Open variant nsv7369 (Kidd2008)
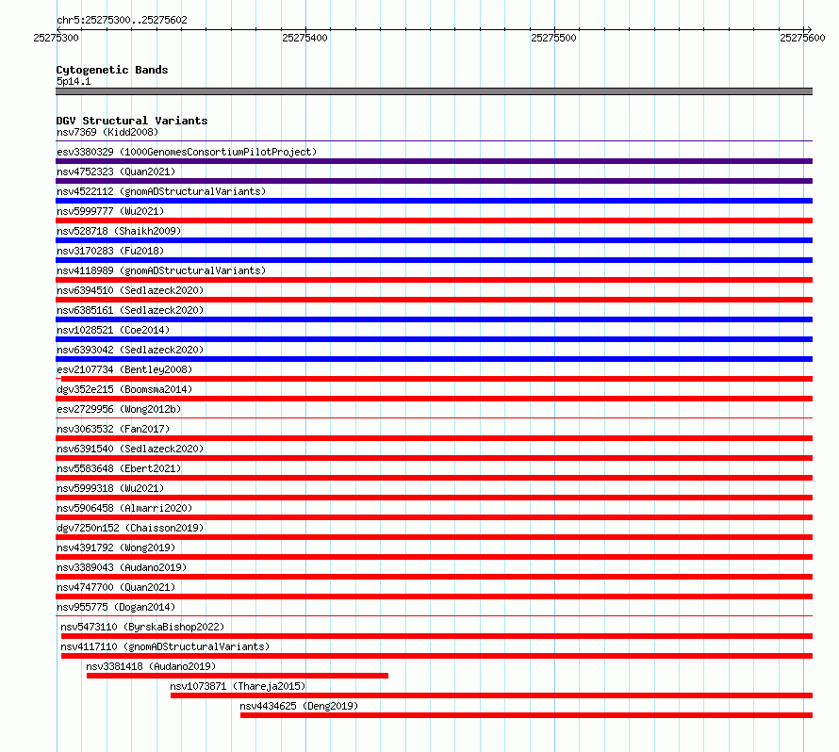This screenshot has height=752, width=839. pos(107,132)
